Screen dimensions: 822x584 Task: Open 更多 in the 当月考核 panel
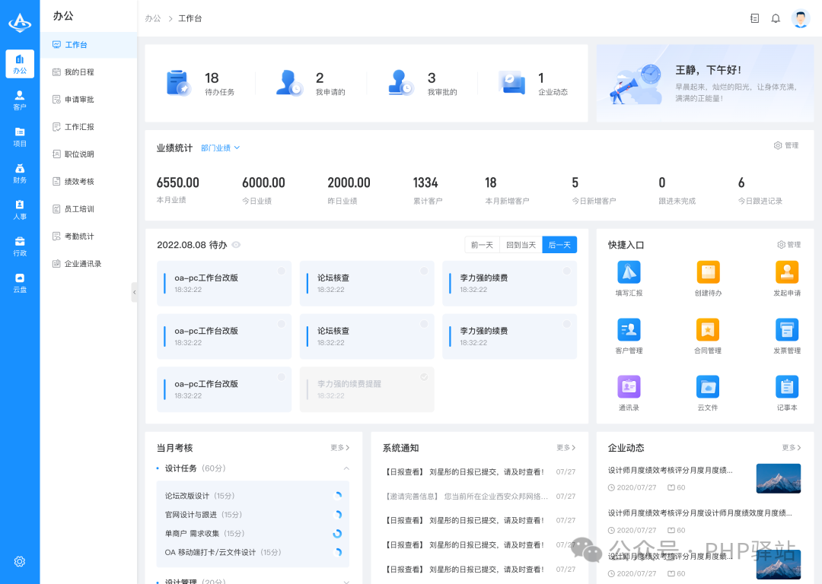(x=339, y=448)
